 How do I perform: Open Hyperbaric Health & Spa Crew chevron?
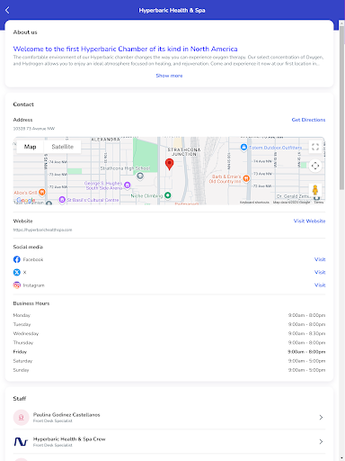321,441
